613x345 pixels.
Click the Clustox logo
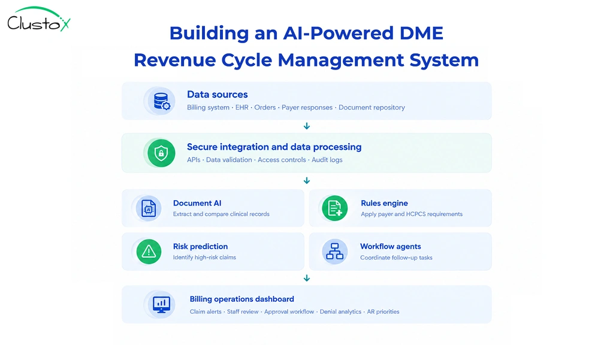coord(39,19)
